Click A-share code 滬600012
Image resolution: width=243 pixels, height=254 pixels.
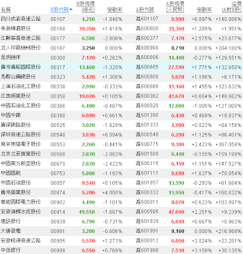pos(147,241)
